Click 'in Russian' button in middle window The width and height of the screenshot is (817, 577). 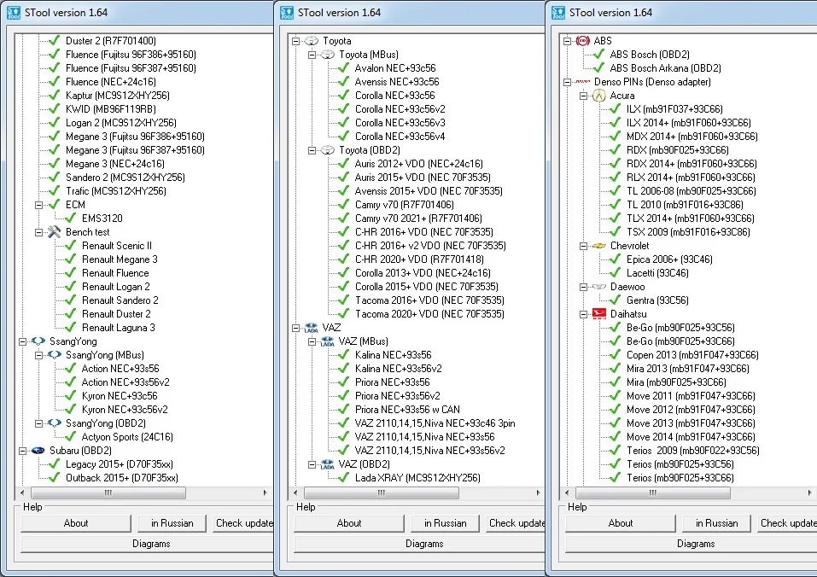tap(445, 523)
